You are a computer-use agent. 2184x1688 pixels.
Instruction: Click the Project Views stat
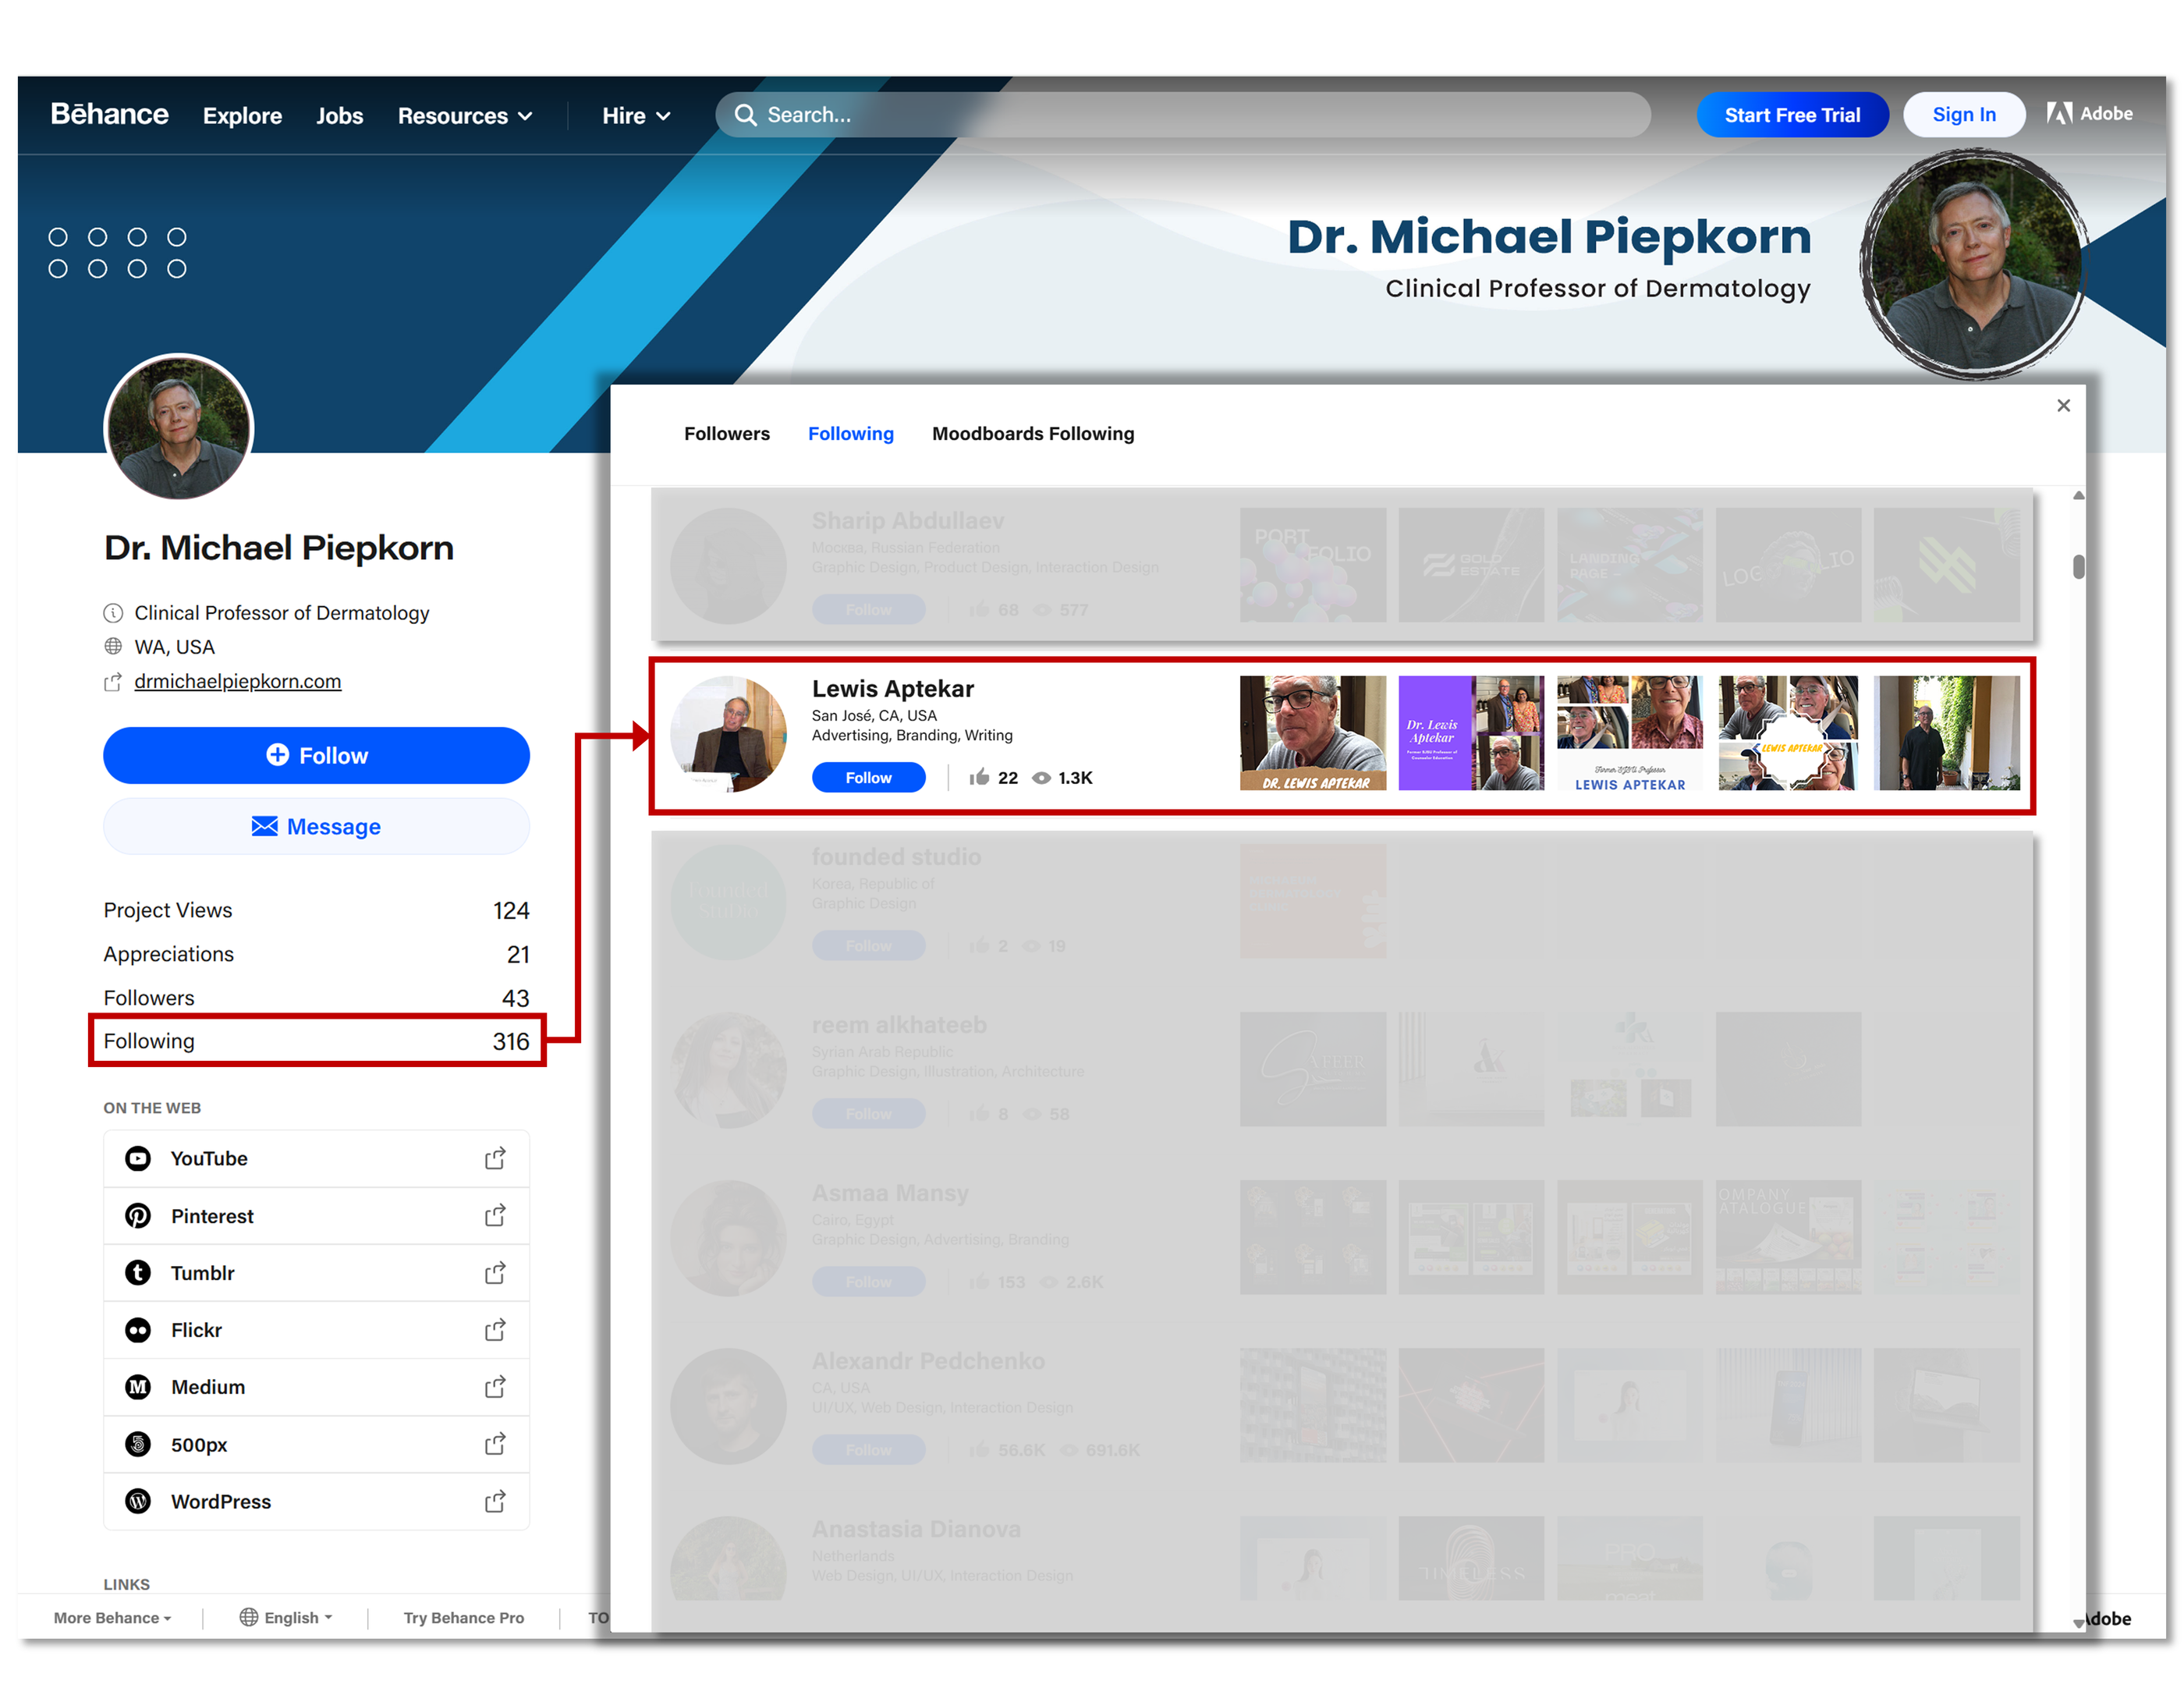point(317,910)
